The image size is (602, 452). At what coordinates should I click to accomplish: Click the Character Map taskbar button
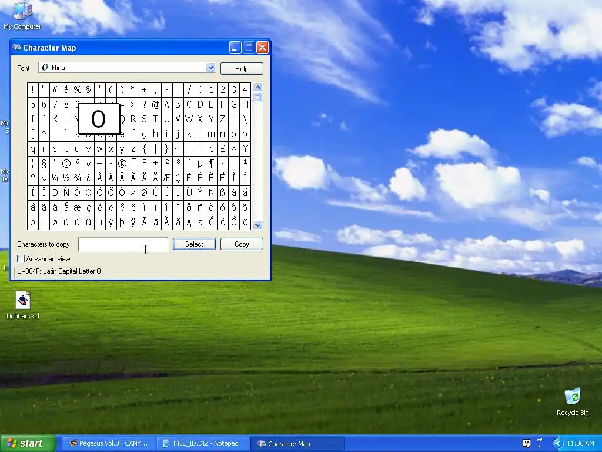click(x=297, y=443)
